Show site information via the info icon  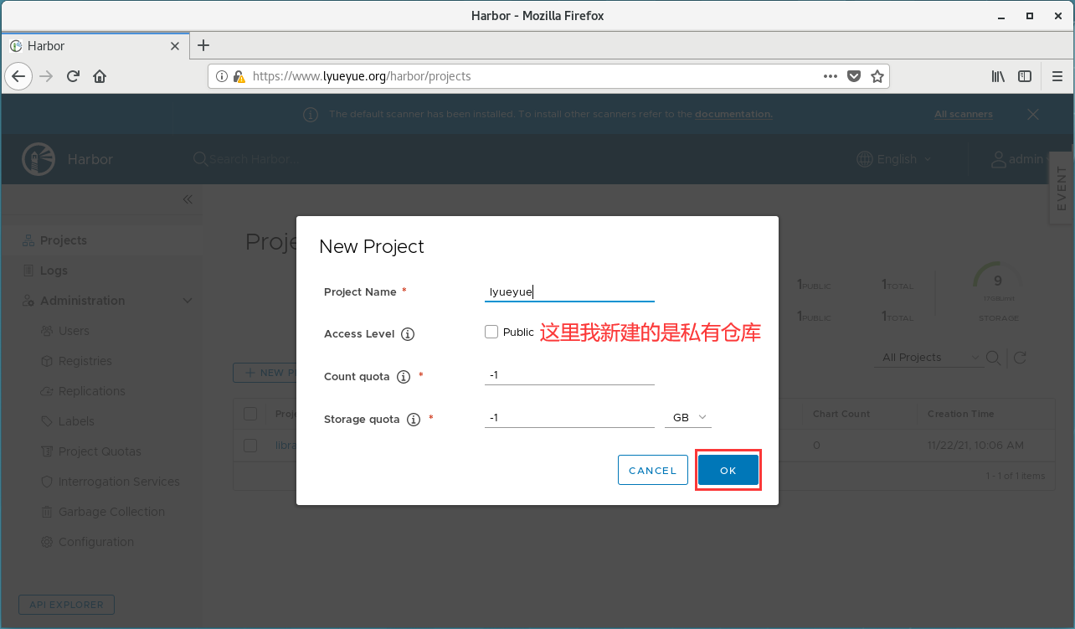click(222, 76)
